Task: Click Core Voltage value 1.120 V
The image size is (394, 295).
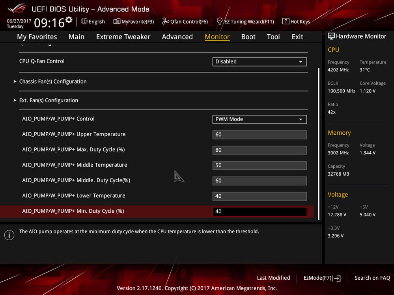Action: tap(367, 91)
